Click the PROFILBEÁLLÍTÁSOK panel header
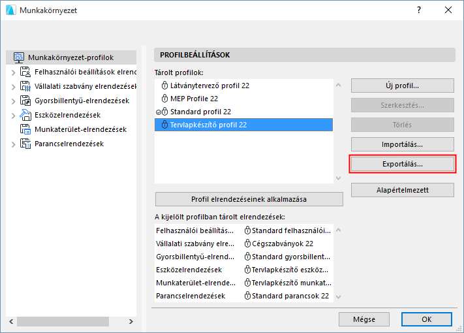The height and width of the screenshot is (333, 464). [305, 55]
